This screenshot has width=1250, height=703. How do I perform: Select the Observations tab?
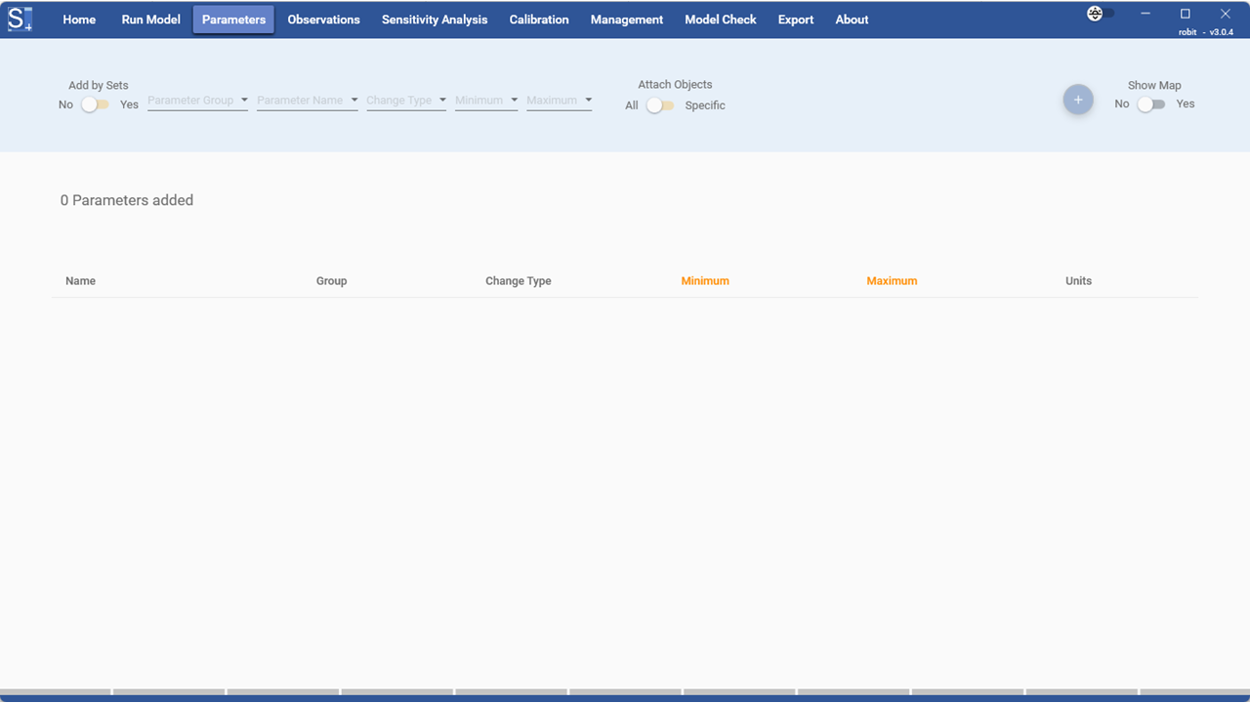click(323, 20)
